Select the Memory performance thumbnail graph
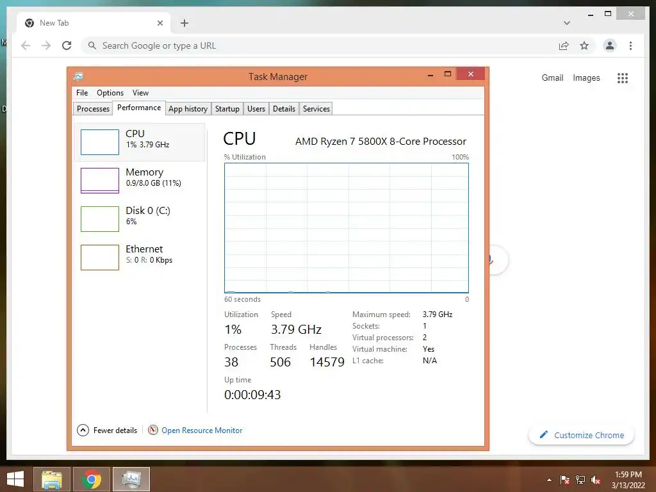 tap(99, 181)
